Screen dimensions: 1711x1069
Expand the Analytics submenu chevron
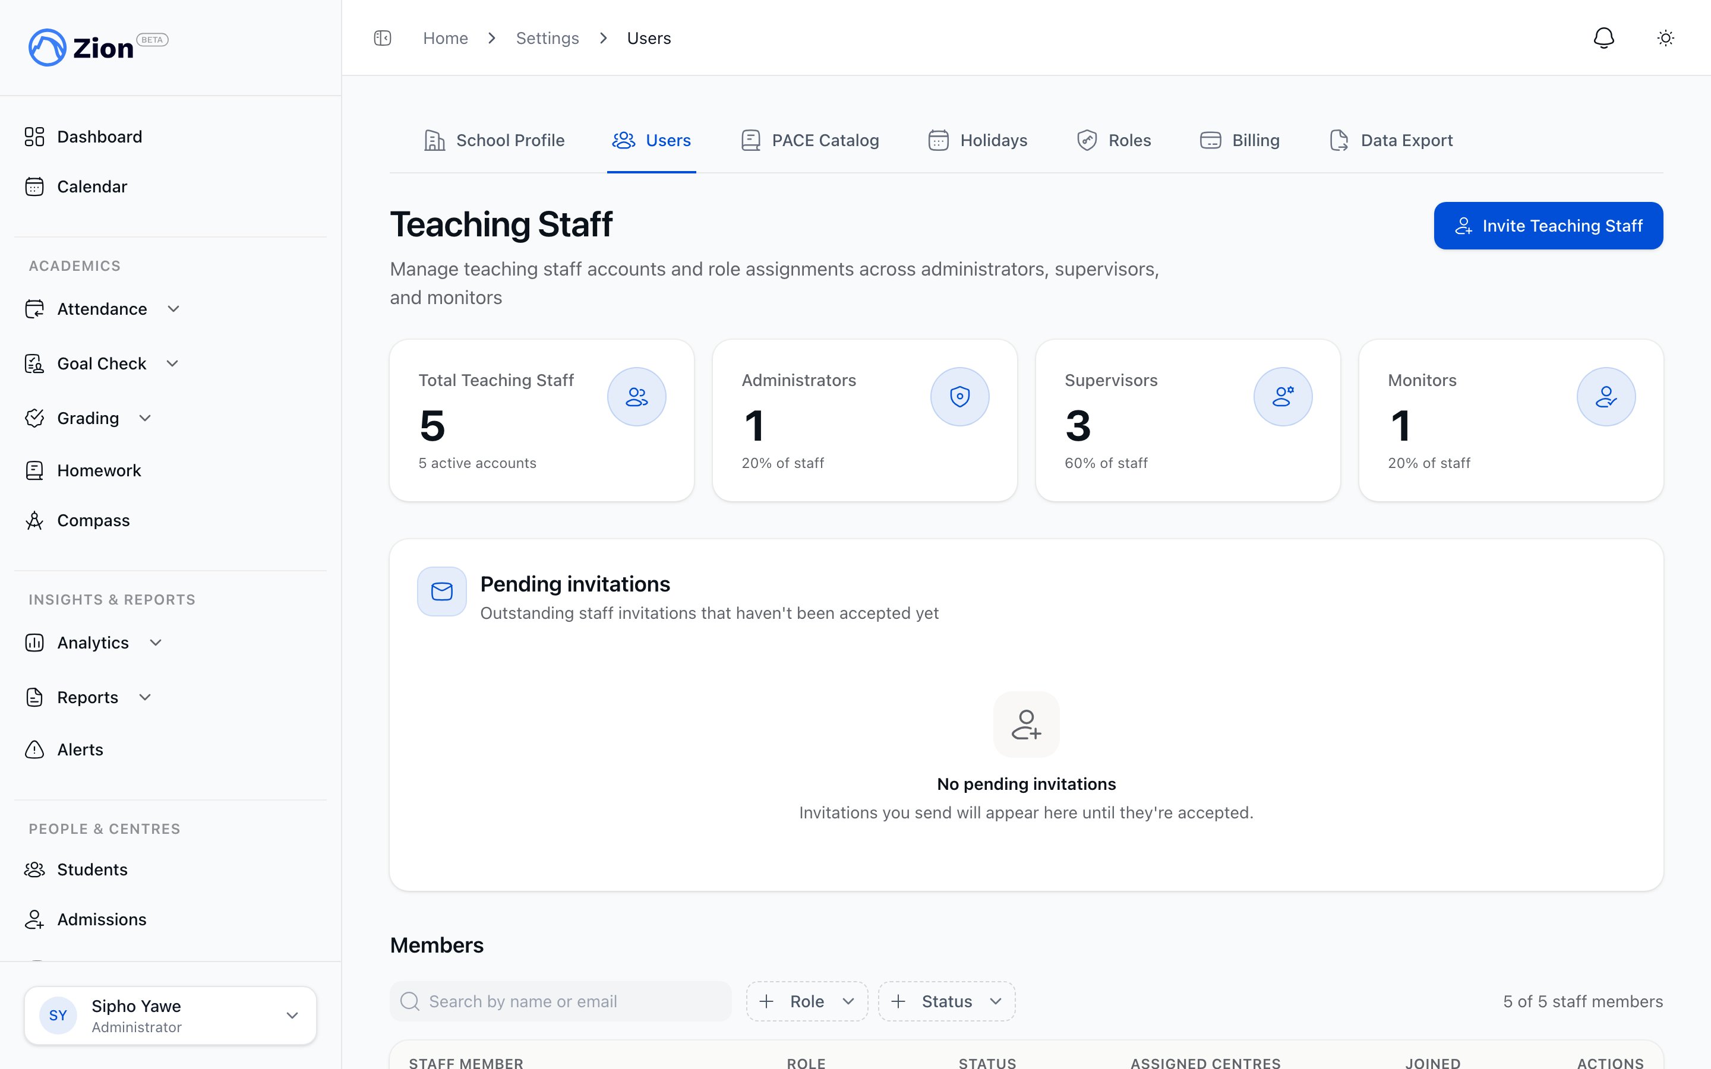156,643
